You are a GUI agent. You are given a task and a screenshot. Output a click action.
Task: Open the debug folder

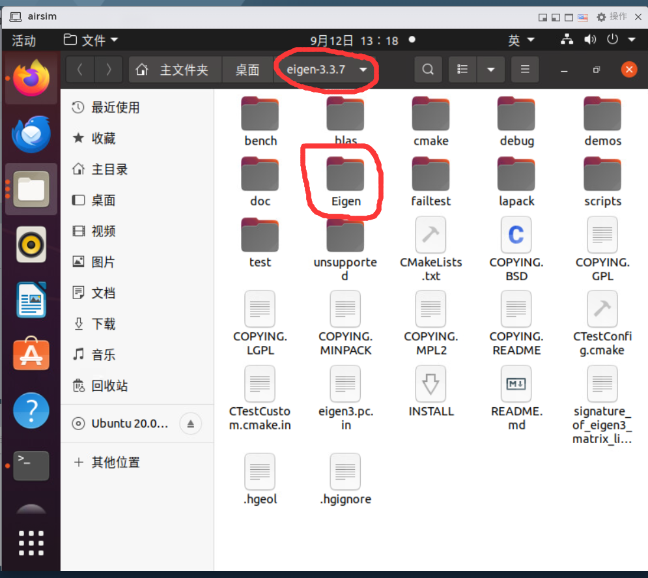(516, 122)
